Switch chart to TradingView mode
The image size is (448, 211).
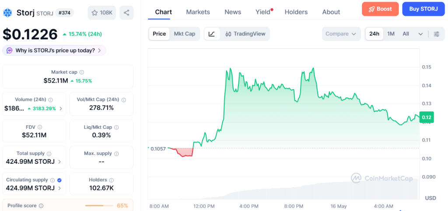(245, 34)
